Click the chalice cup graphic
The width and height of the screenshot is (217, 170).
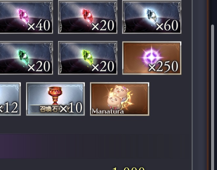point(55,95)
